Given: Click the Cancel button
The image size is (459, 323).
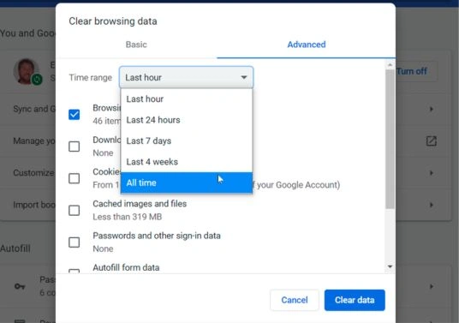Looking at the screenshot, I should (295, 300).
